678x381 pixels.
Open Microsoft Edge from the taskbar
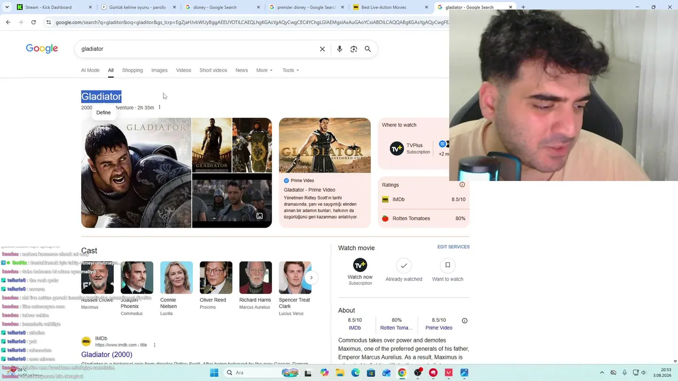tap(355, 373)
